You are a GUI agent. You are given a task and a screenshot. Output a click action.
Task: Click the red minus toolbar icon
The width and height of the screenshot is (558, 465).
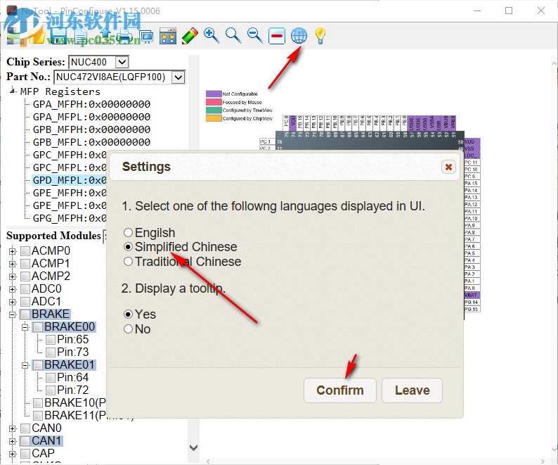click(277, 36)
